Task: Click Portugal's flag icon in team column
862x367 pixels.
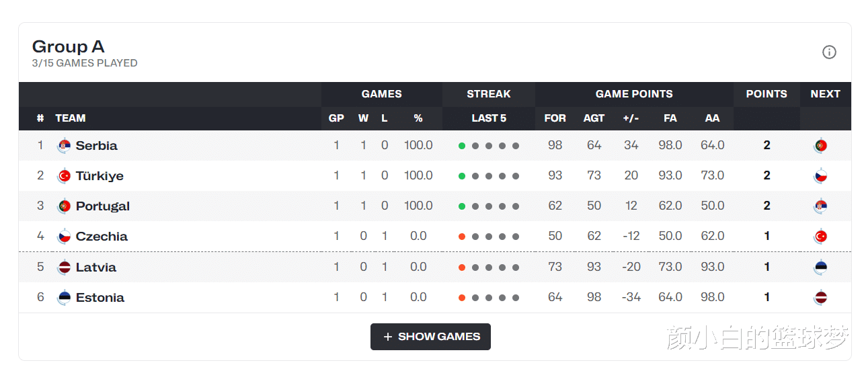Action: click(64, 206)
